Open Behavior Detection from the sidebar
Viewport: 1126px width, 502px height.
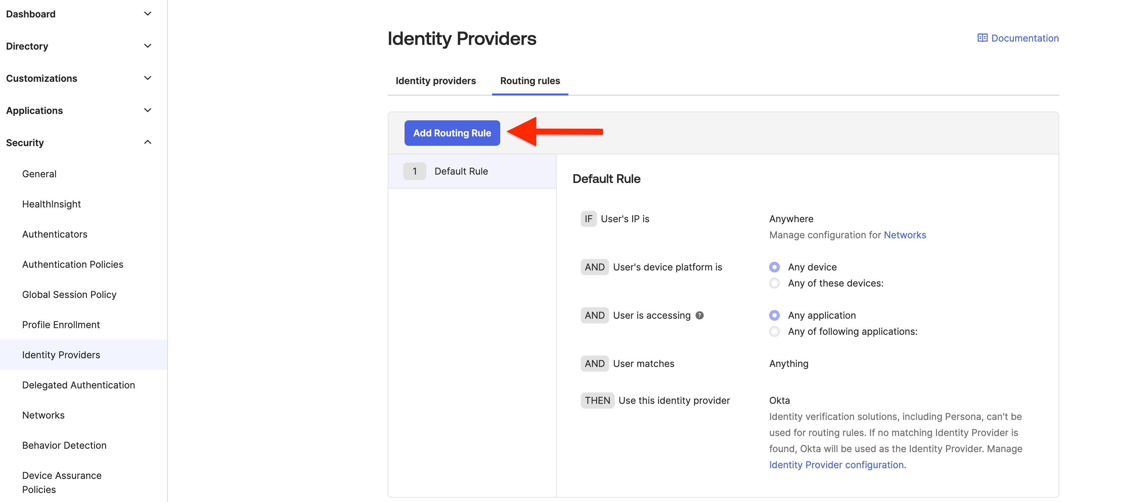click(x=64, y=445)
